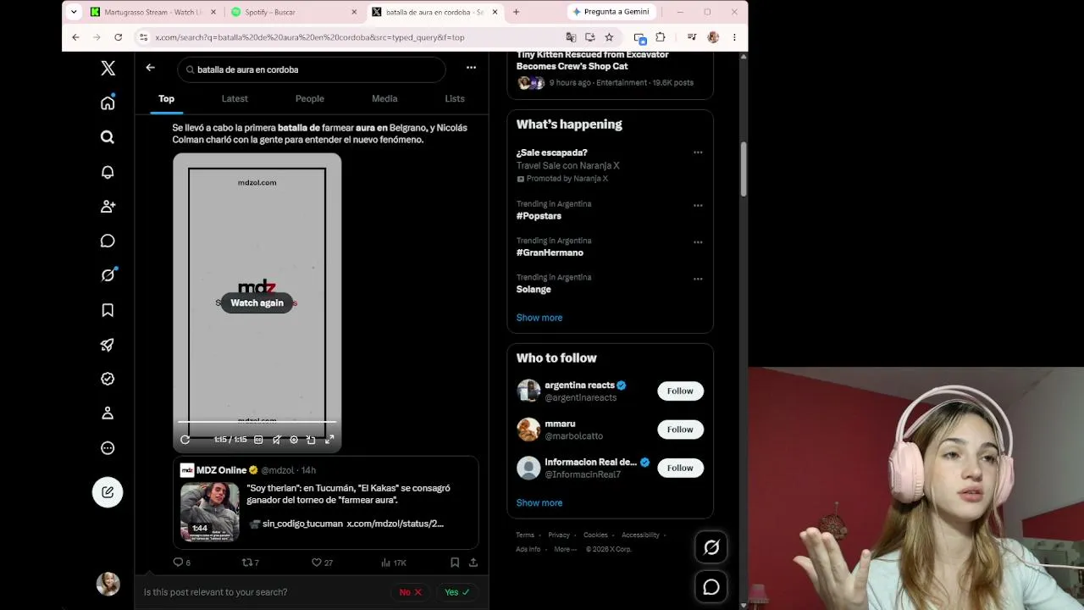Image resolution: width=1084 pixels, height=610 pixels.
Task: Open the account avatar at sidebar bottom
Action: (x=108, y=584)
